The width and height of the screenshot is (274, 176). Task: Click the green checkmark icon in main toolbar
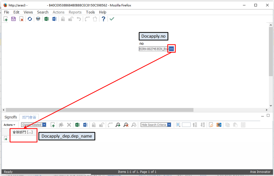(112, 19)
